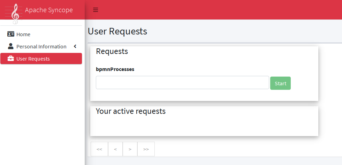Click the treble clef Syncope logo
Viewport: 342px width, 165px height.
[15, 14]
